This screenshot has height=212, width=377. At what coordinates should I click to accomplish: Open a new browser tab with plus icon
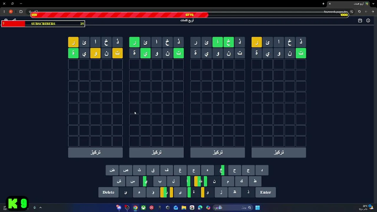click(323, 4)
